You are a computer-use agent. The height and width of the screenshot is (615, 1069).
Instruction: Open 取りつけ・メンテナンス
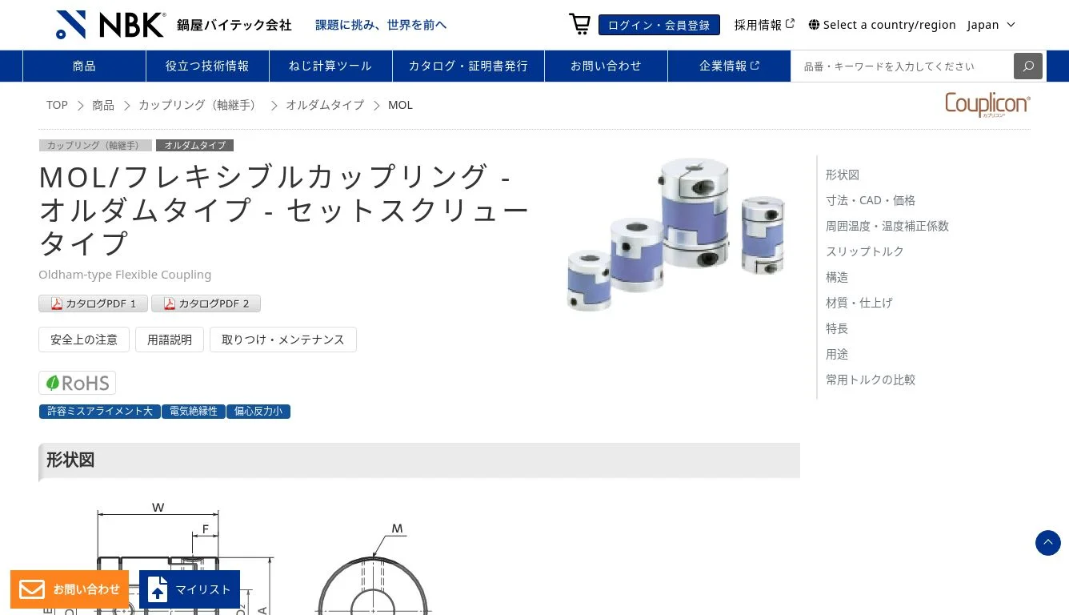tap(283, 340)
